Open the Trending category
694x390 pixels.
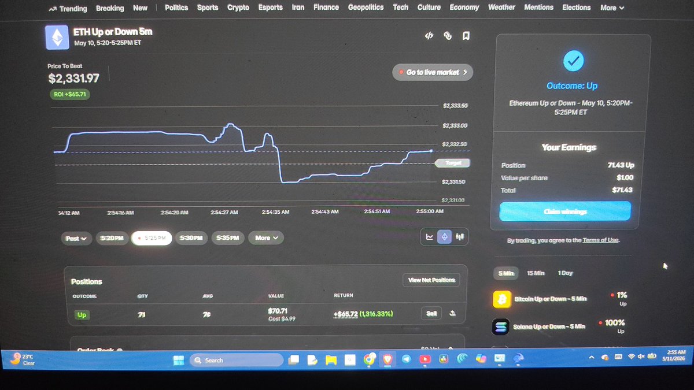[68, 9]
